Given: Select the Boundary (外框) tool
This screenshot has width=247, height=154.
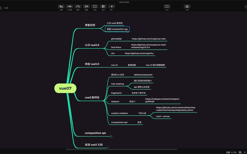Looking at the screenshot, I should (95, 6).
